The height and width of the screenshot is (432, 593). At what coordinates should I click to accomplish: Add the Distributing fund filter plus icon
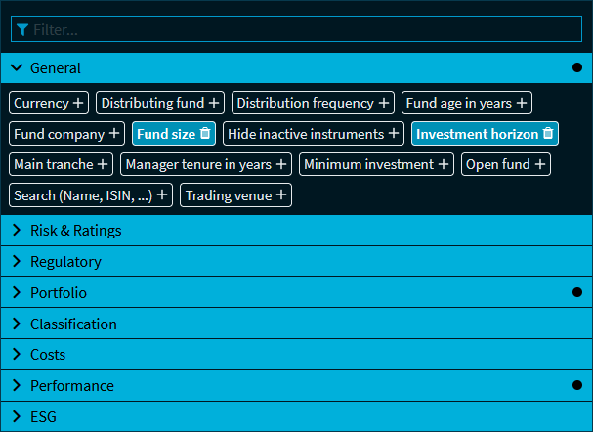[x=214, y=103]
